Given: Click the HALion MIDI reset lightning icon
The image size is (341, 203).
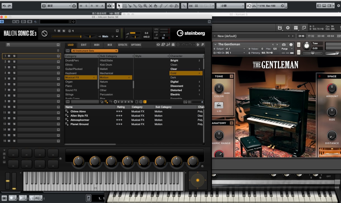Looking at the screenshot, I should point(198,45).
